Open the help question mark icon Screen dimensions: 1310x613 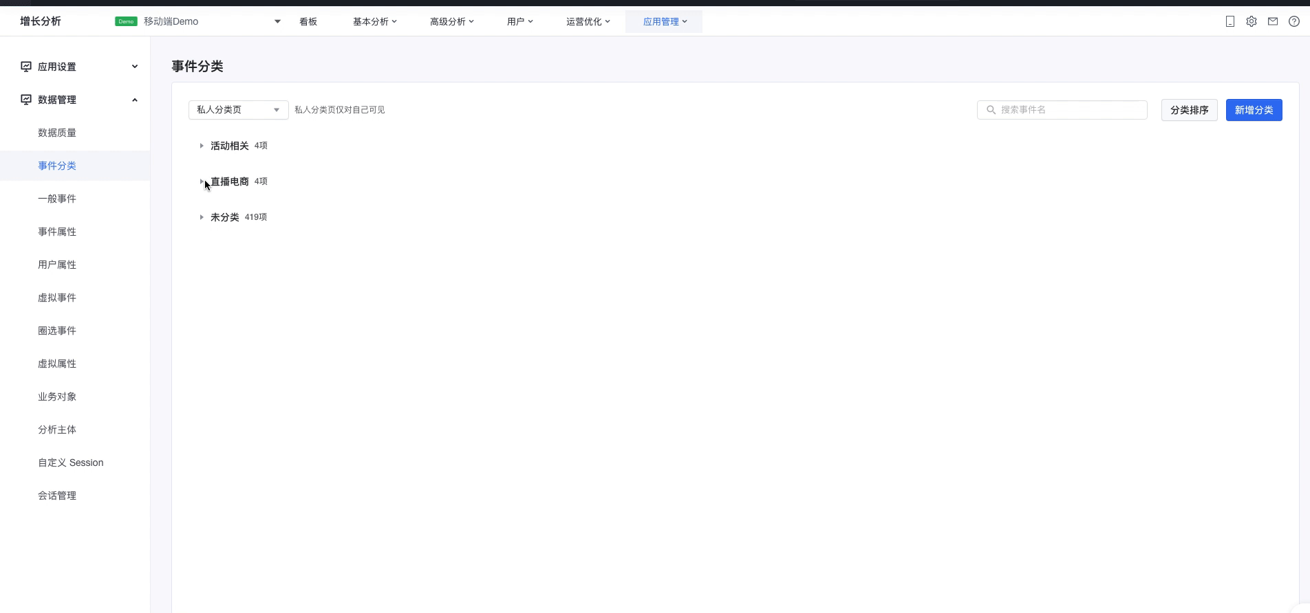point(1294,21)
